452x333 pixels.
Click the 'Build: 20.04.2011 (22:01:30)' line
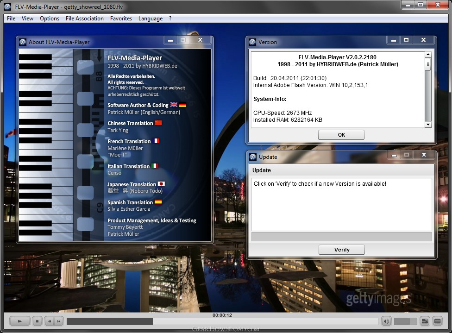coord(290,78)
